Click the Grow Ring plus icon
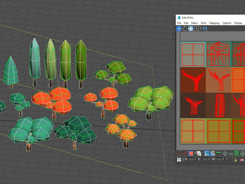Screen dimensions: 245x184 tap(242, 154)
